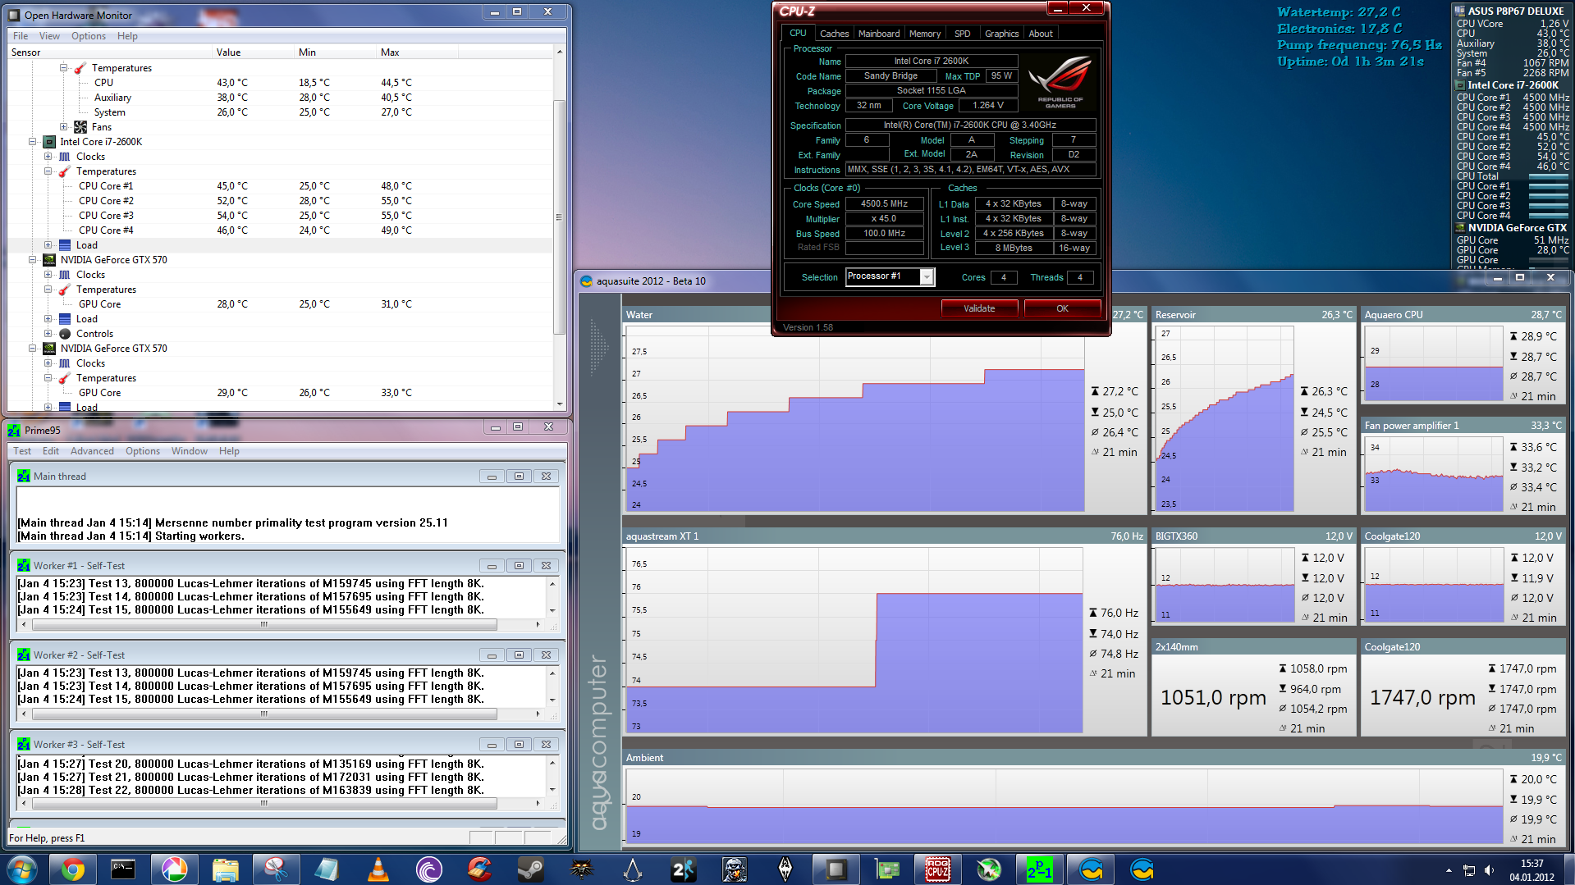This screenshot has width=1575, height=885.
Task: Open CPU-Z Selection Processor #1 dropdown
Action: click(927, 277)
